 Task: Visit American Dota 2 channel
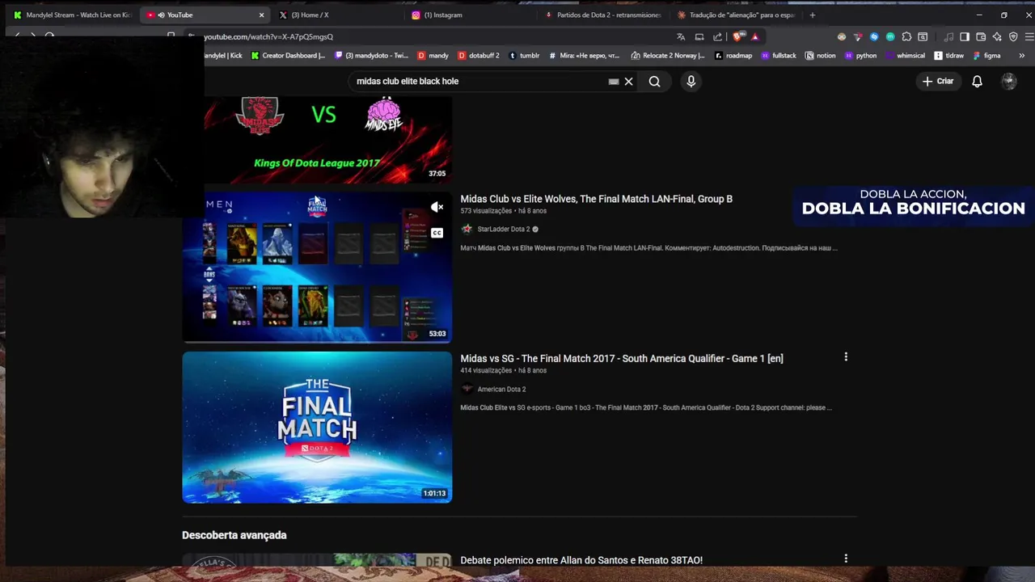pyautogui.click(x=501, y=389)
